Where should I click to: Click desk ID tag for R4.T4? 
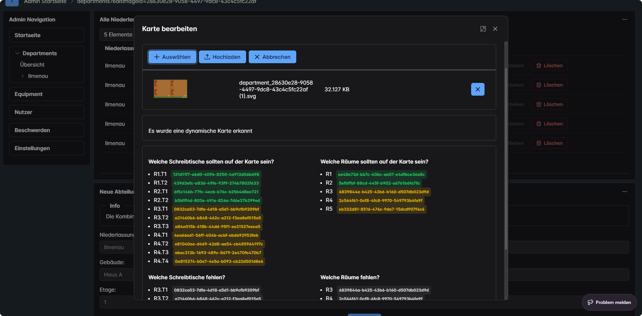(x=219, y=261)
